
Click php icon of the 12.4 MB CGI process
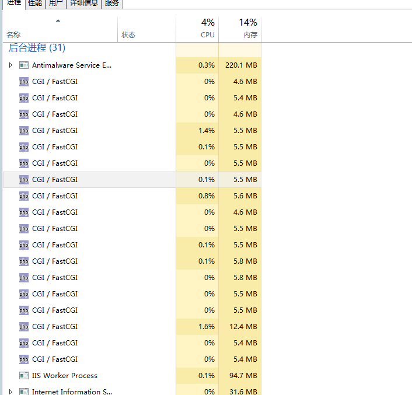point(24,327)
